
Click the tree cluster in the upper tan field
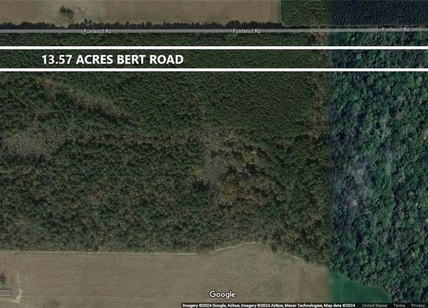click(x=67, y=12)
